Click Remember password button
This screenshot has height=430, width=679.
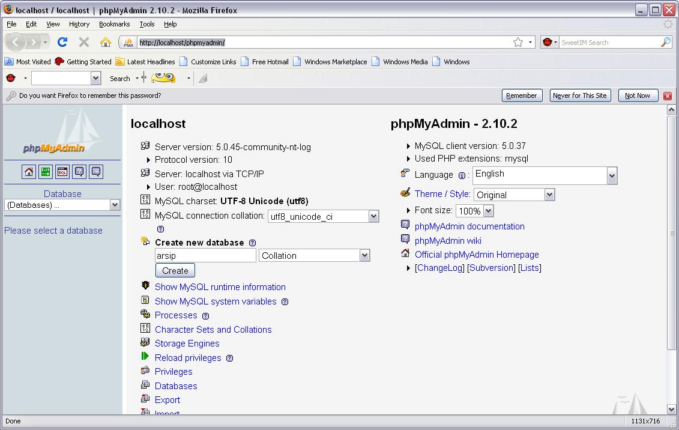click(x=522, y=95)
